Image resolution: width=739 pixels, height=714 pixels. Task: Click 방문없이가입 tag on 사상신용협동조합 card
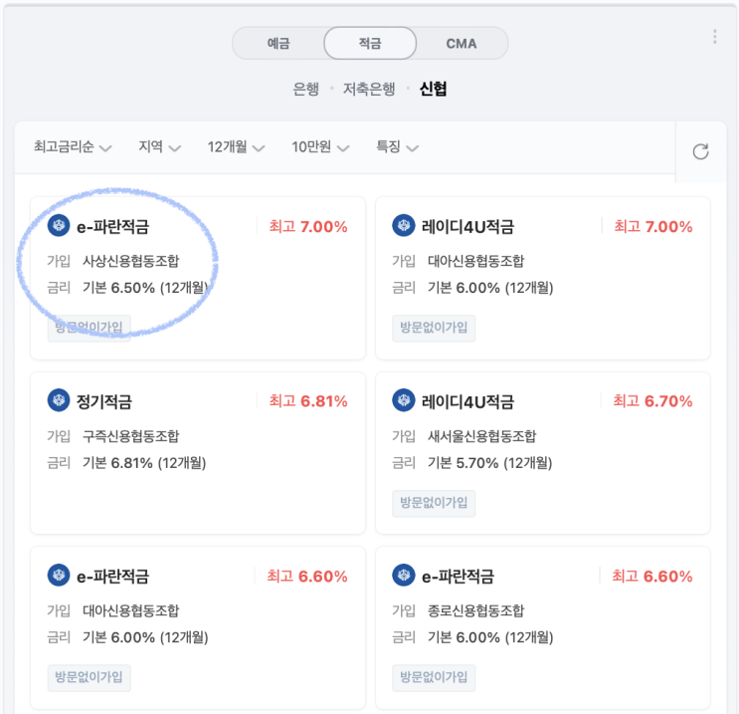point(90,328)
